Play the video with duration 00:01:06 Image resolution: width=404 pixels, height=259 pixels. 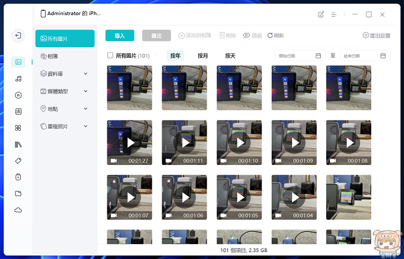tap(185, 197)
